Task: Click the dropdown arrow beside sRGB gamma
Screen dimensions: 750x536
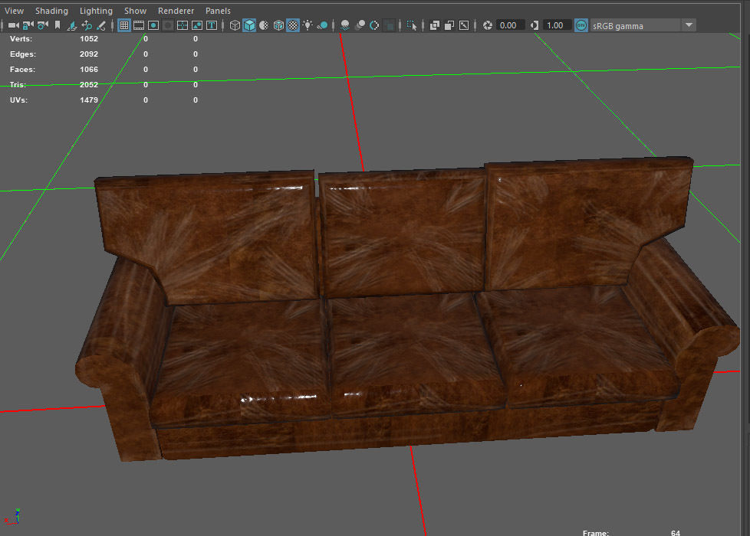Action: click(x=689, y=25)
